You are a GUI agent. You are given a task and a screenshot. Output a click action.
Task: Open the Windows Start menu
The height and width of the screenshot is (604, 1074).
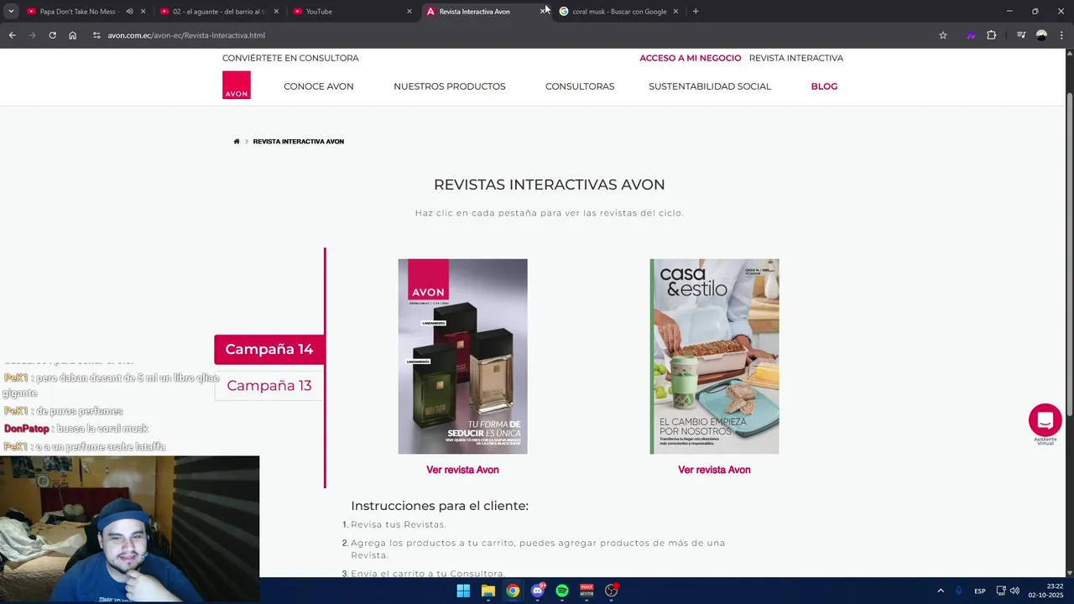click(x=463, y=591)
